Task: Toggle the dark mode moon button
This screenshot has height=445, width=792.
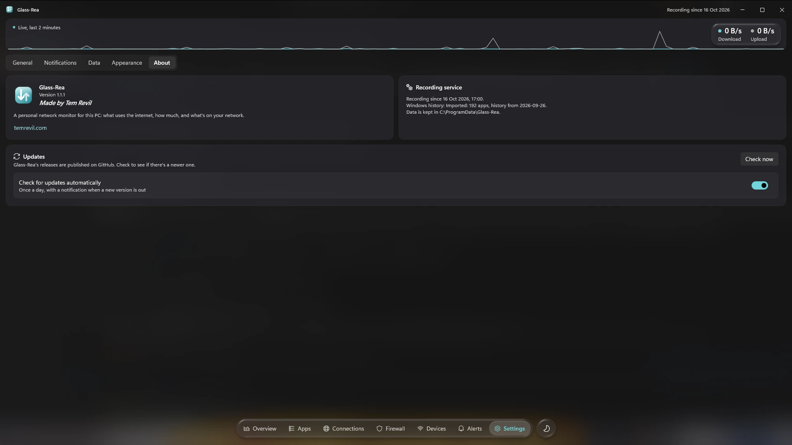Action: point(546,429)
